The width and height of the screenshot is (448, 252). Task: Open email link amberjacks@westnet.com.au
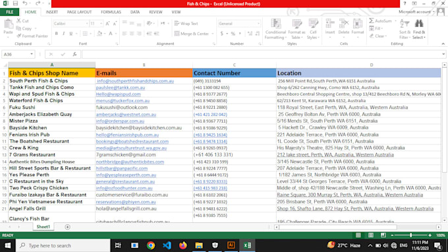point(126,114)
